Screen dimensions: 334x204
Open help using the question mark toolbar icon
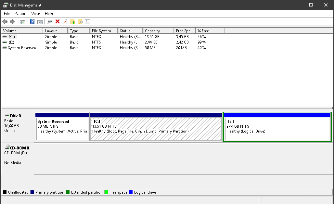pyautogui.click(x=32, y=21)
